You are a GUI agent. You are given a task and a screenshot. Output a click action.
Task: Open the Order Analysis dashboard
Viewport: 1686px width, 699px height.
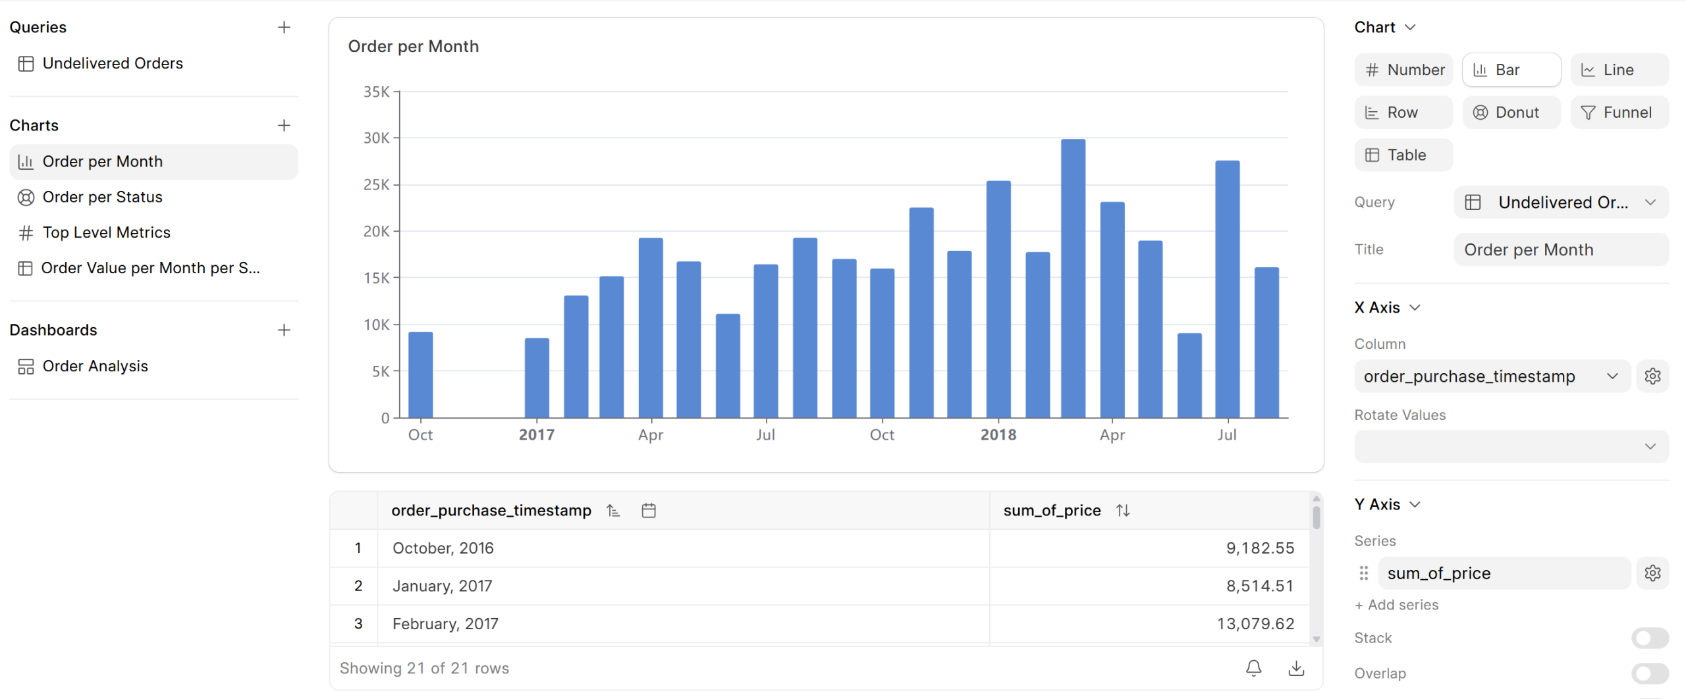[x=95, y=366]
